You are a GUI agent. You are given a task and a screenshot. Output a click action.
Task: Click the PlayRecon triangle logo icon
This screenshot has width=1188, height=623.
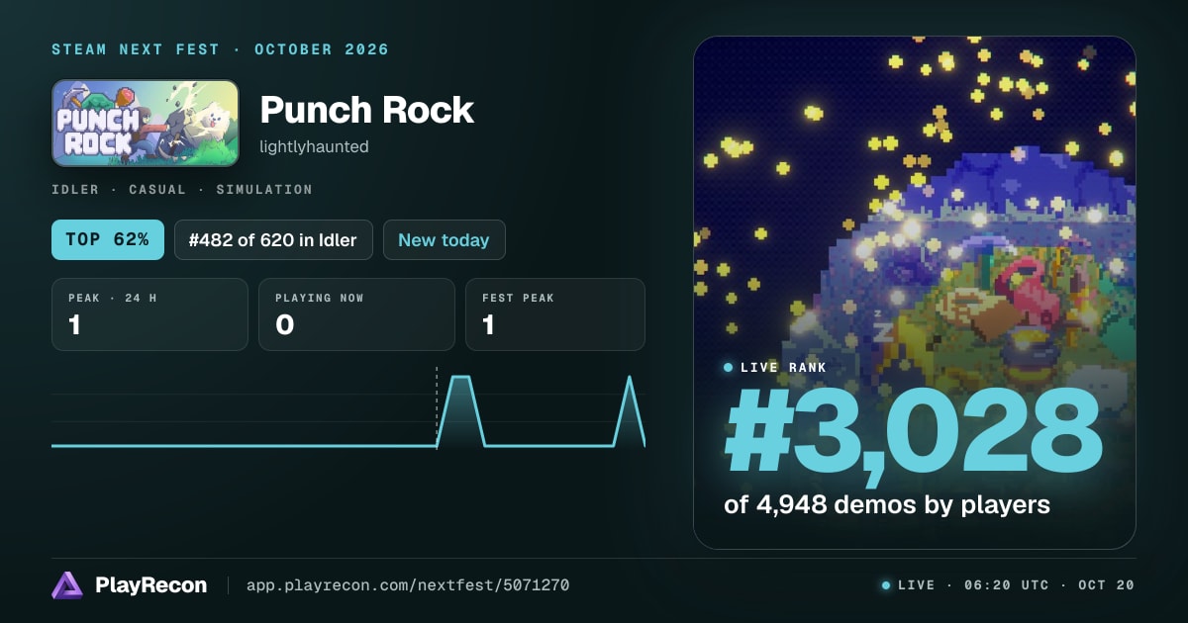[67, 585]
